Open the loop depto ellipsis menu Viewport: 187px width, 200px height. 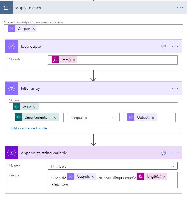click(x=175, y=46)
